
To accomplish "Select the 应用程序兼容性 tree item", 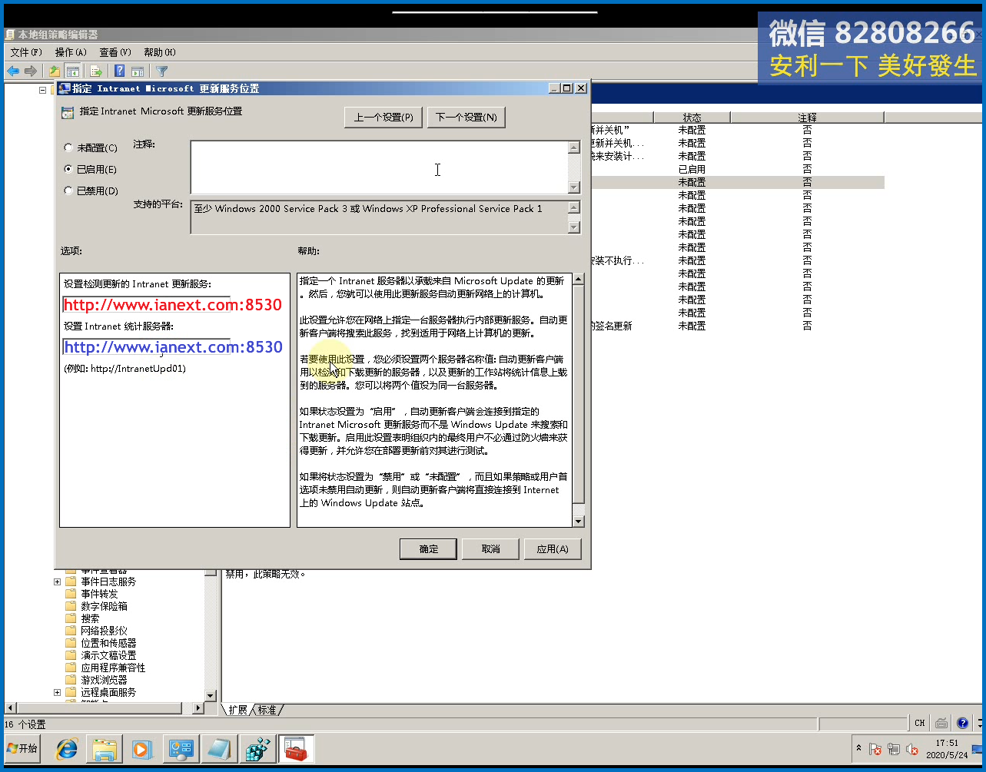I will coord(113,668).
